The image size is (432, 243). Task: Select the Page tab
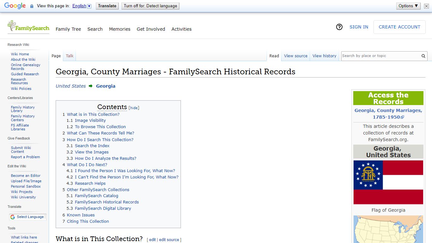tap(56, 56)
